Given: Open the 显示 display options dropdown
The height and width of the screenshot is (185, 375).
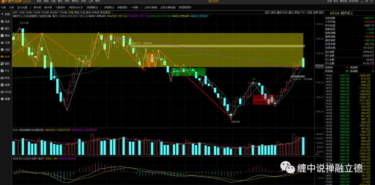Looking at the screenshot, I should click(x=268, y=13).
